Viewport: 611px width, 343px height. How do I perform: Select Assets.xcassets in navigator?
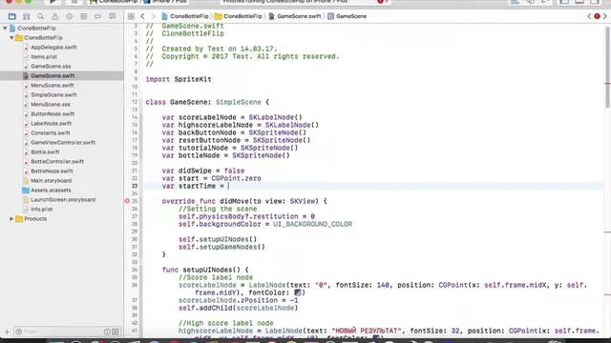(x=51, y=191)
